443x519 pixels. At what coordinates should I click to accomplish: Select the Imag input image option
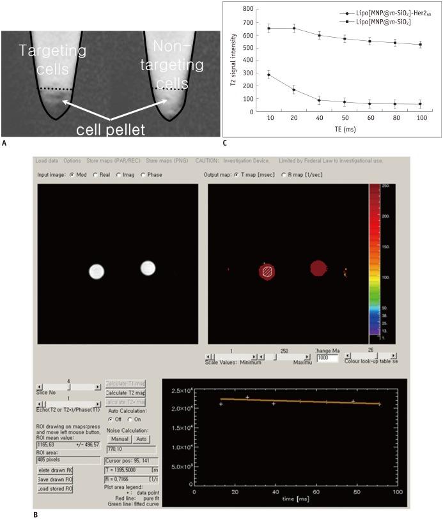[x=118, y=175]
